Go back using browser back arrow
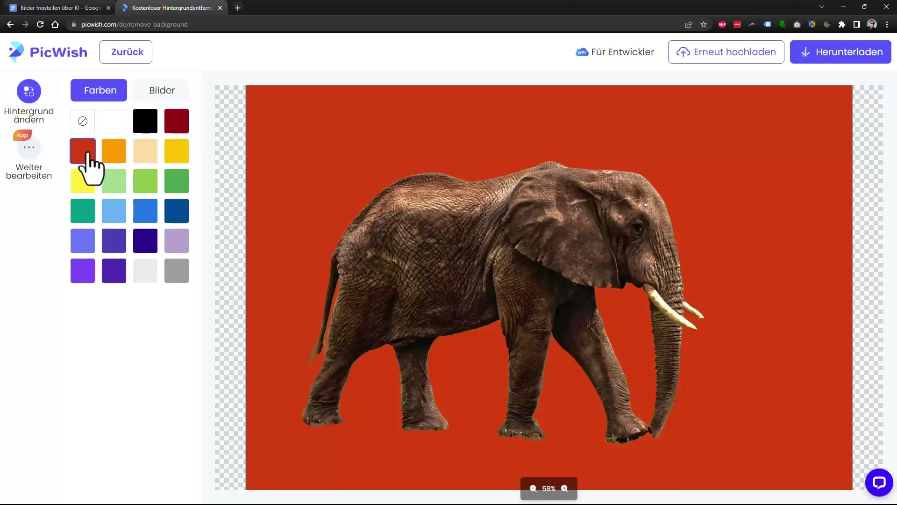This screenshot has height=505, width=897. pos(10,24)
